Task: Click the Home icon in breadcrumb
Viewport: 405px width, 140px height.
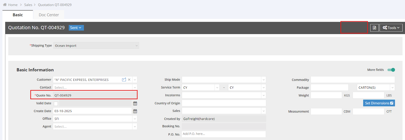Action: (5, 5)
